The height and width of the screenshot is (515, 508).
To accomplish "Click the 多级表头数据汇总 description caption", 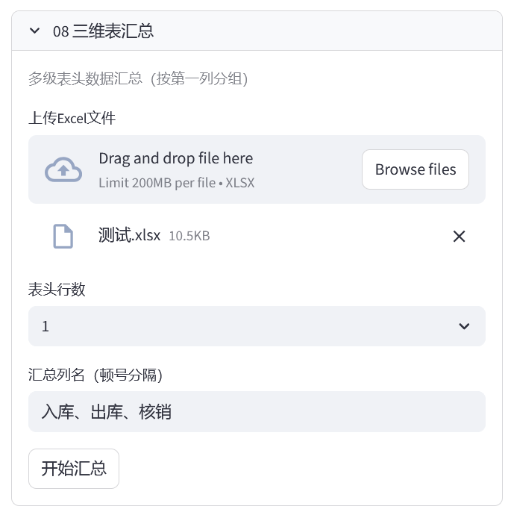I will tap(138, 78).
